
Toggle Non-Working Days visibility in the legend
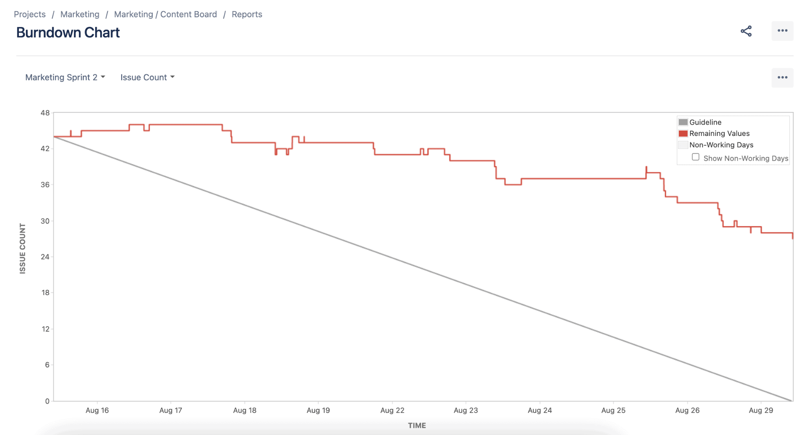click(x=722, y=145)
